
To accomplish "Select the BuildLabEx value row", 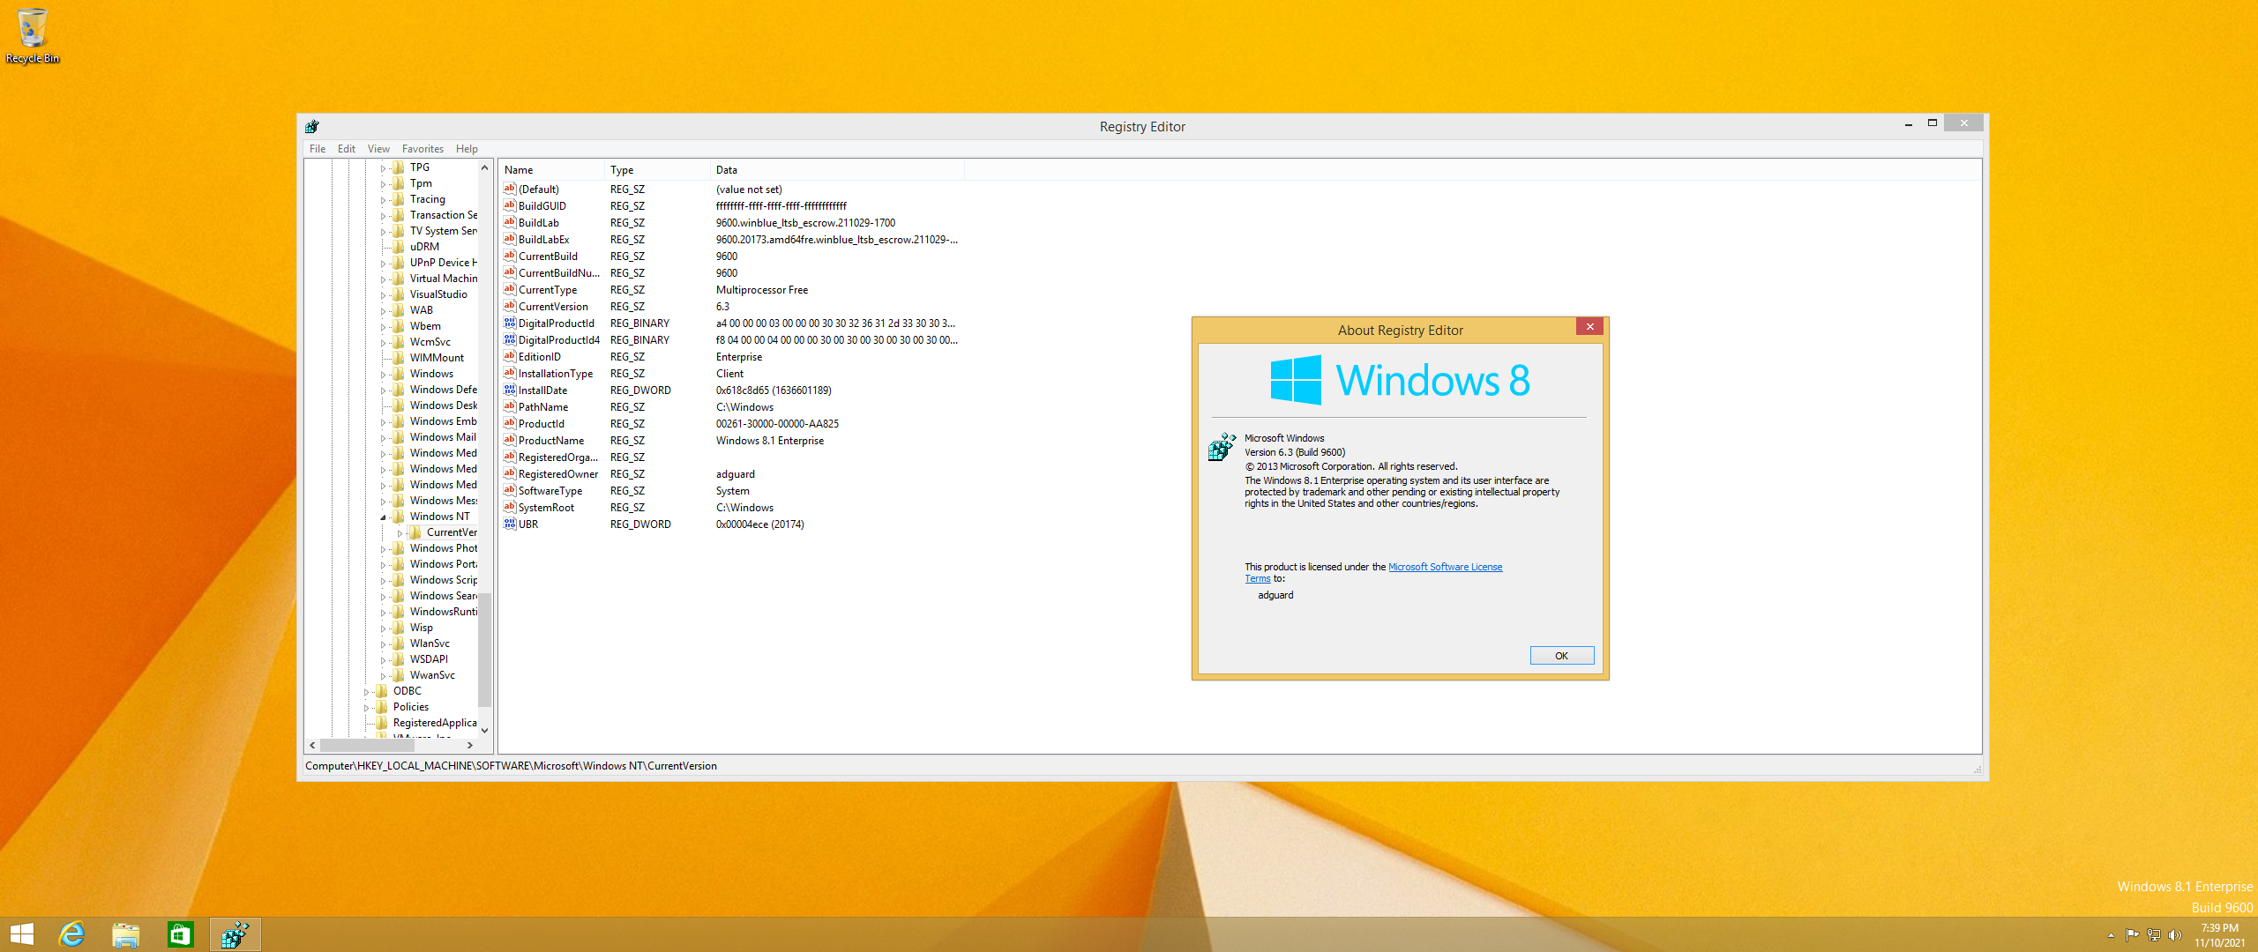I will (732, 240).
